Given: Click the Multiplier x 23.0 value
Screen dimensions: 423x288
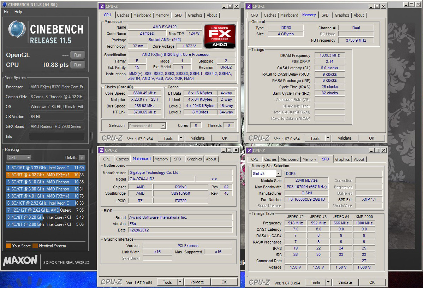Looking at the screenshot, I should (144, 99).
